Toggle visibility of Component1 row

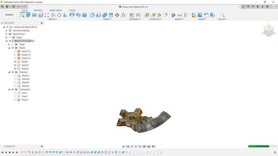[10, 41]
